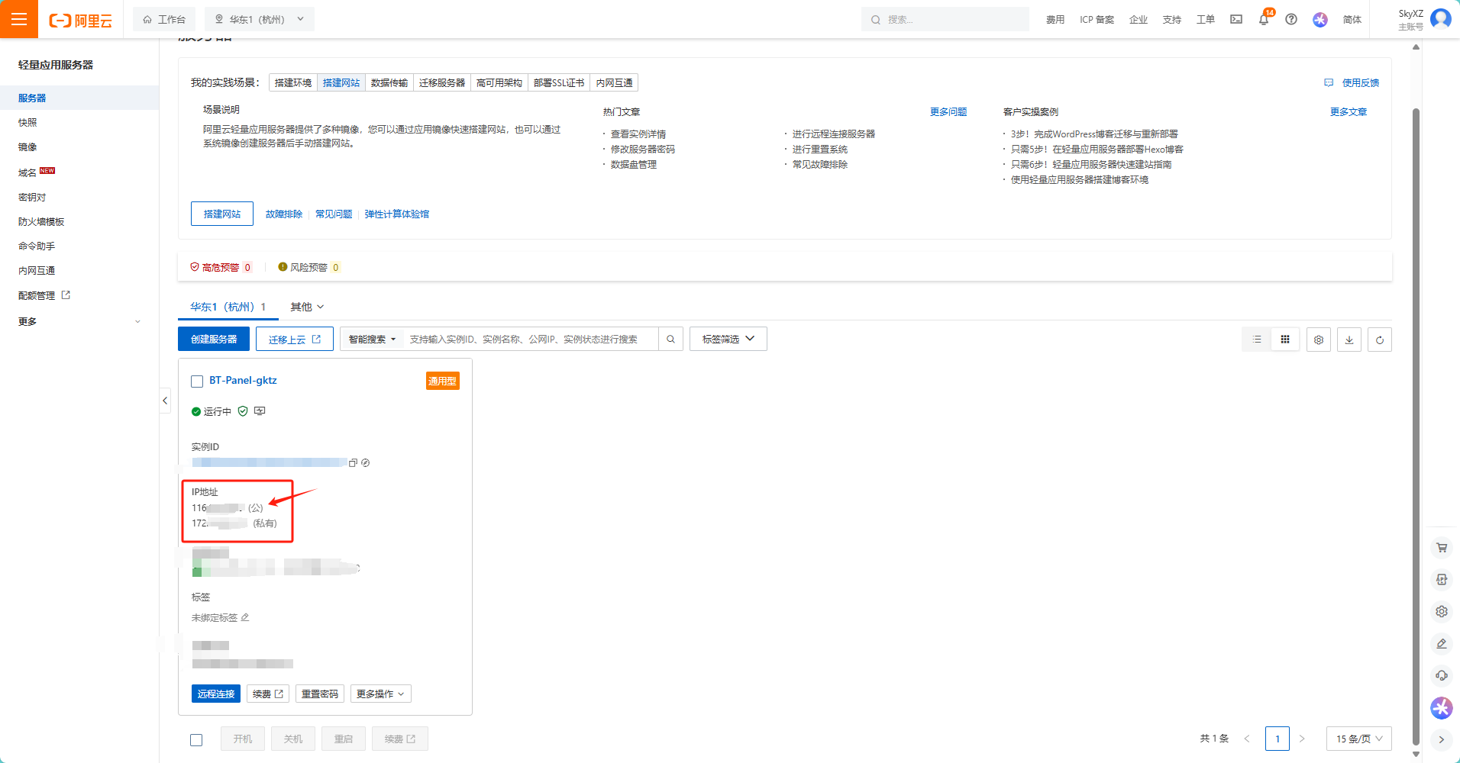Screen dimensions: 1460x763
Task: Open the 故障排除 link
Action: (x=284, y=214)
